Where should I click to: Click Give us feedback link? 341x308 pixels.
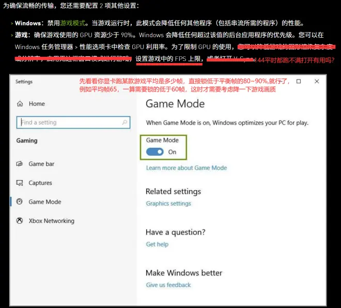point(168,285)
